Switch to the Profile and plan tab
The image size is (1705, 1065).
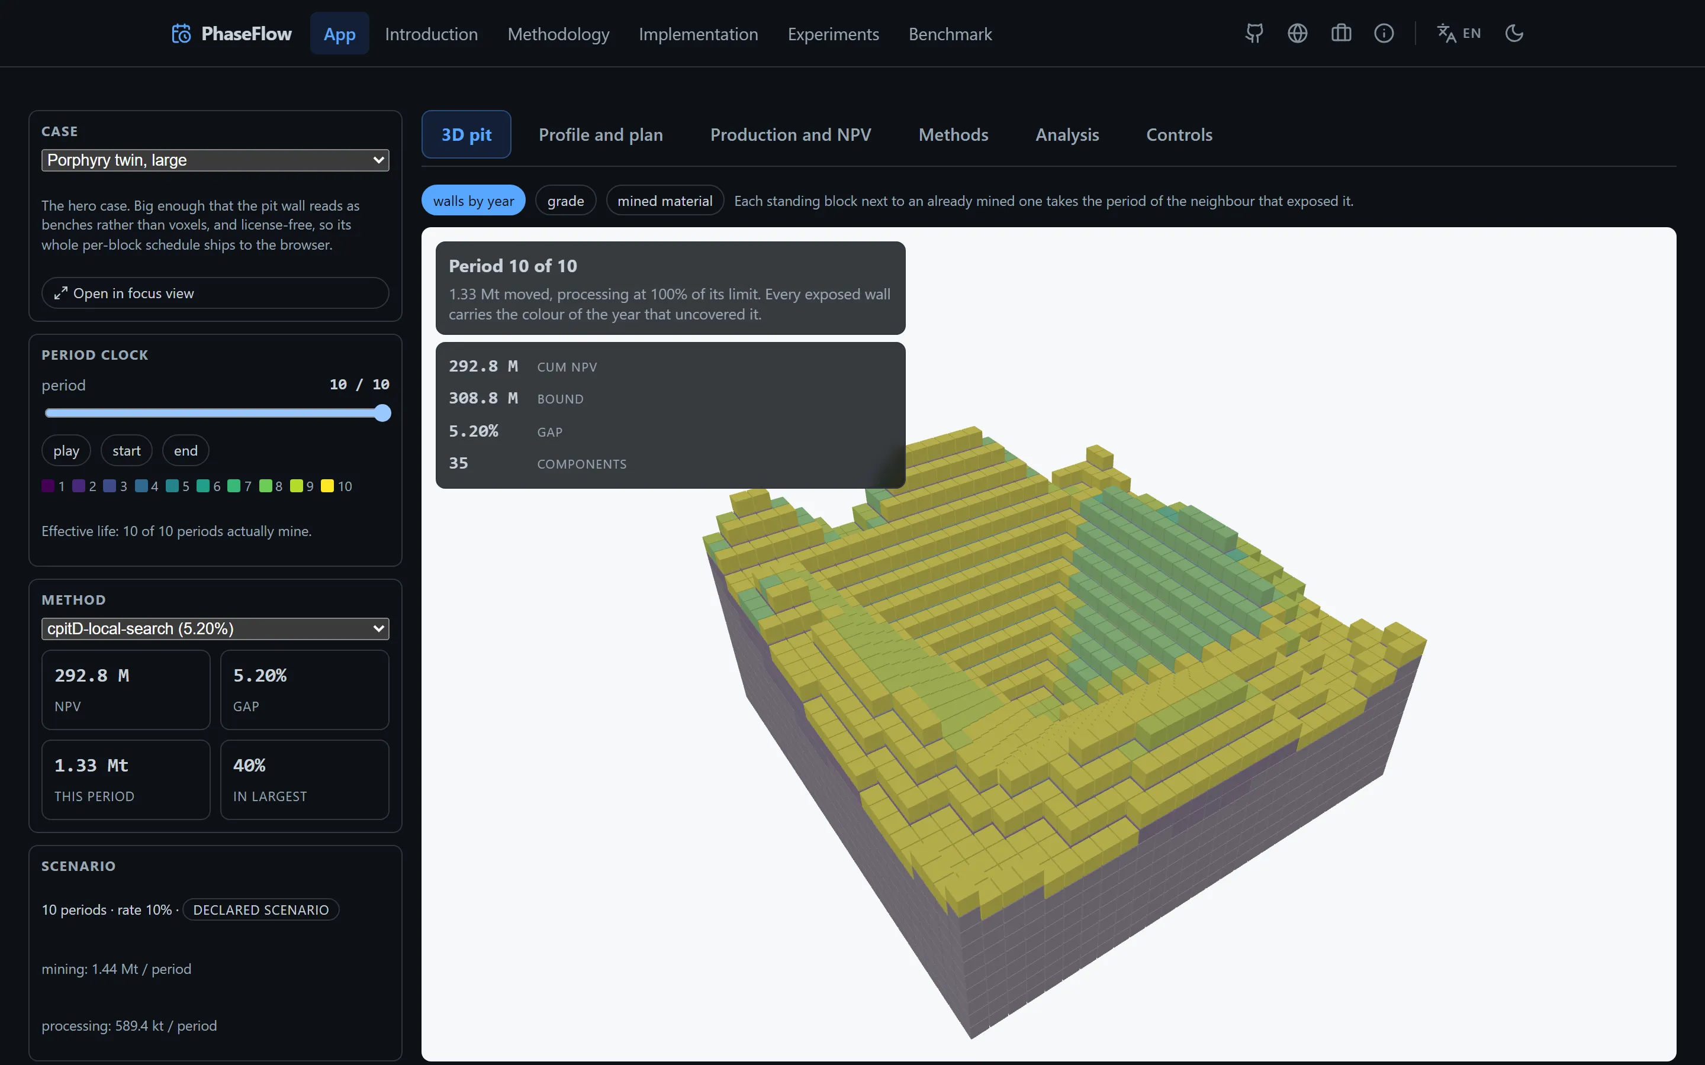coord(600,134)
